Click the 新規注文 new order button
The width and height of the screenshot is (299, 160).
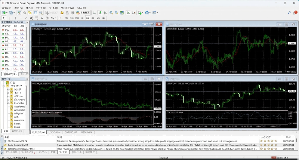[x=52, y=13]
